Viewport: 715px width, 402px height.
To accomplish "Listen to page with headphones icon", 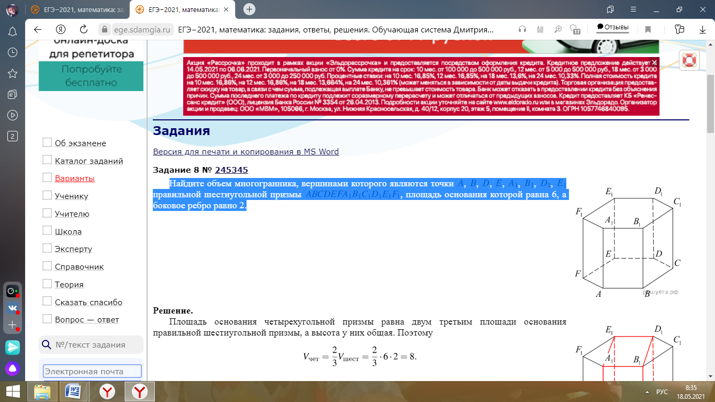I will (522, 29).
